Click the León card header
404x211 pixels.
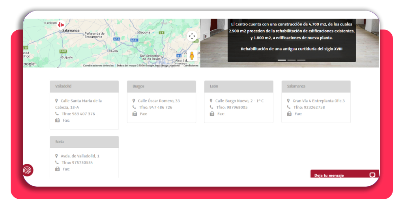pyautogui.click(x=239, y=86)
